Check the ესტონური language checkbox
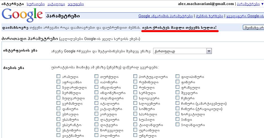Image resolution: width=264 pixels, height=138 pixels. [x=59, y=130]
